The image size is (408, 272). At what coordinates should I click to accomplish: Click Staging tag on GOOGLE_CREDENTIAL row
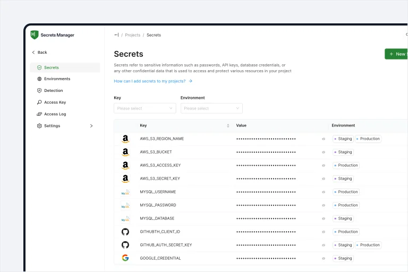coord(343,258)
